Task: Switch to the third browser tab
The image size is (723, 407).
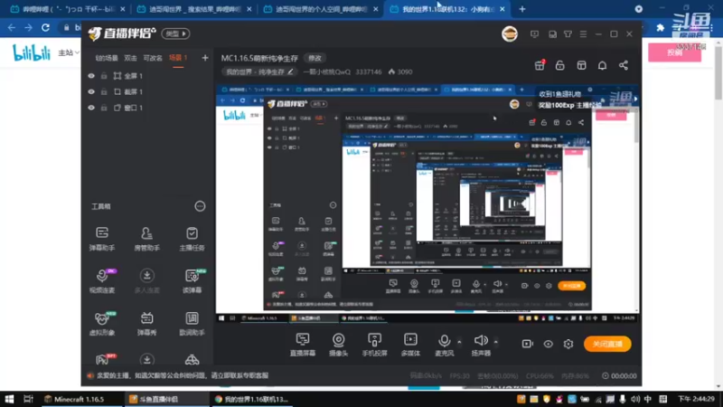Action: [x=320, y=9]
